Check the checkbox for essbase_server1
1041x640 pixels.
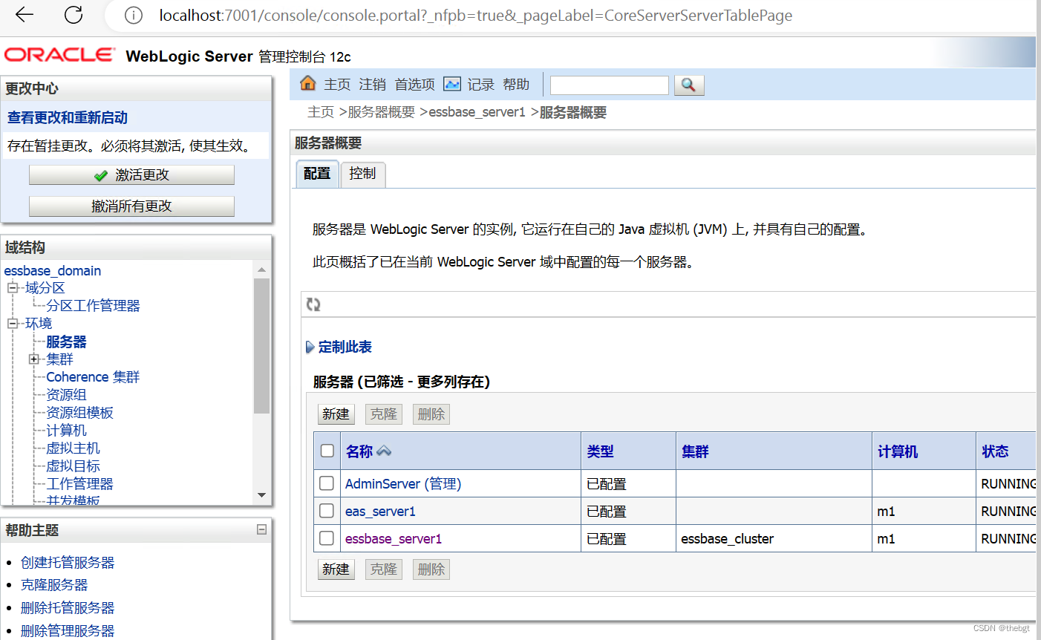pyautogui.click(x=326, y=538)
